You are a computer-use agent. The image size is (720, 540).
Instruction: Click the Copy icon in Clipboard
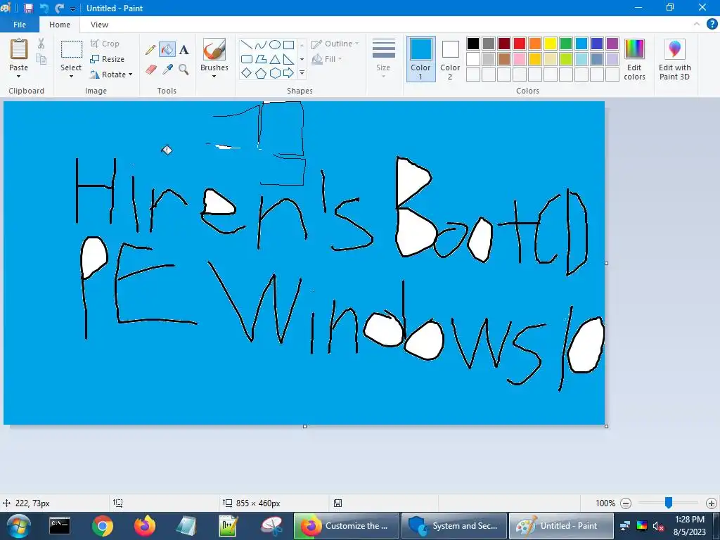pos(41,59)
